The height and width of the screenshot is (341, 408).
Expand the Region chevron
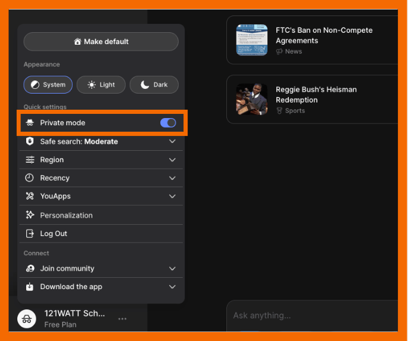pyautogui.click(x=172, y=160)
